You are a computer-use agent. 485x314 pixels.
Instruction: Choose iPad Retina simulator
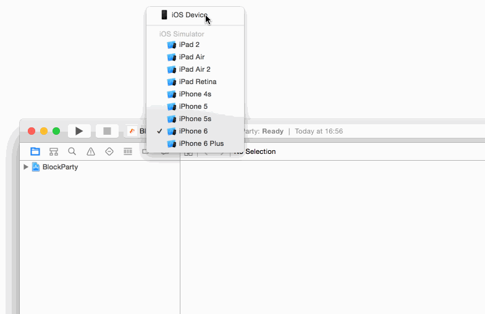tap(195, 82)
